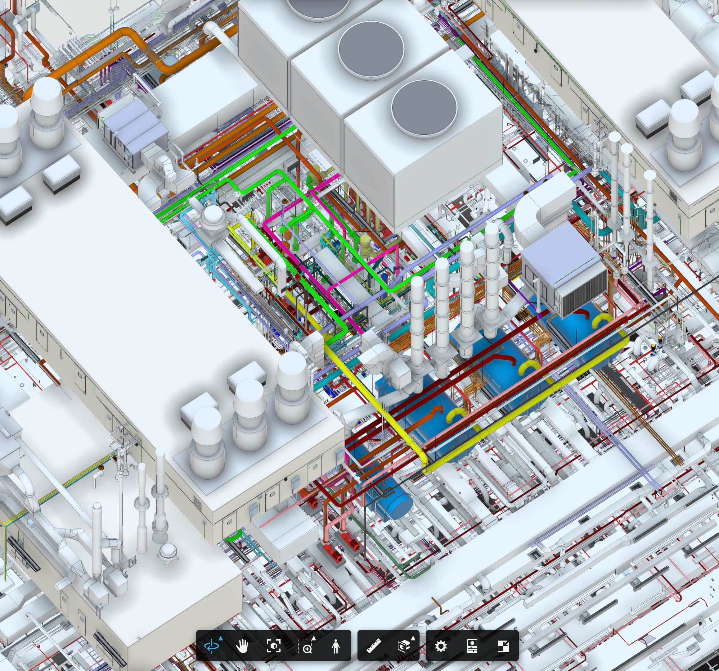This screenshot has width=719, height=671.
Task: Toggle full screen mode icon
Action: click(503, 646)
